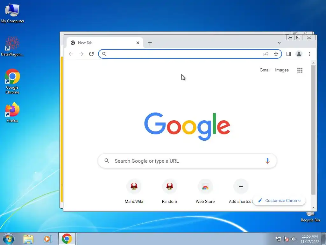Open the Images link
Image resolution: width=326 pixels, height=245 pixels.
[282, 70]
